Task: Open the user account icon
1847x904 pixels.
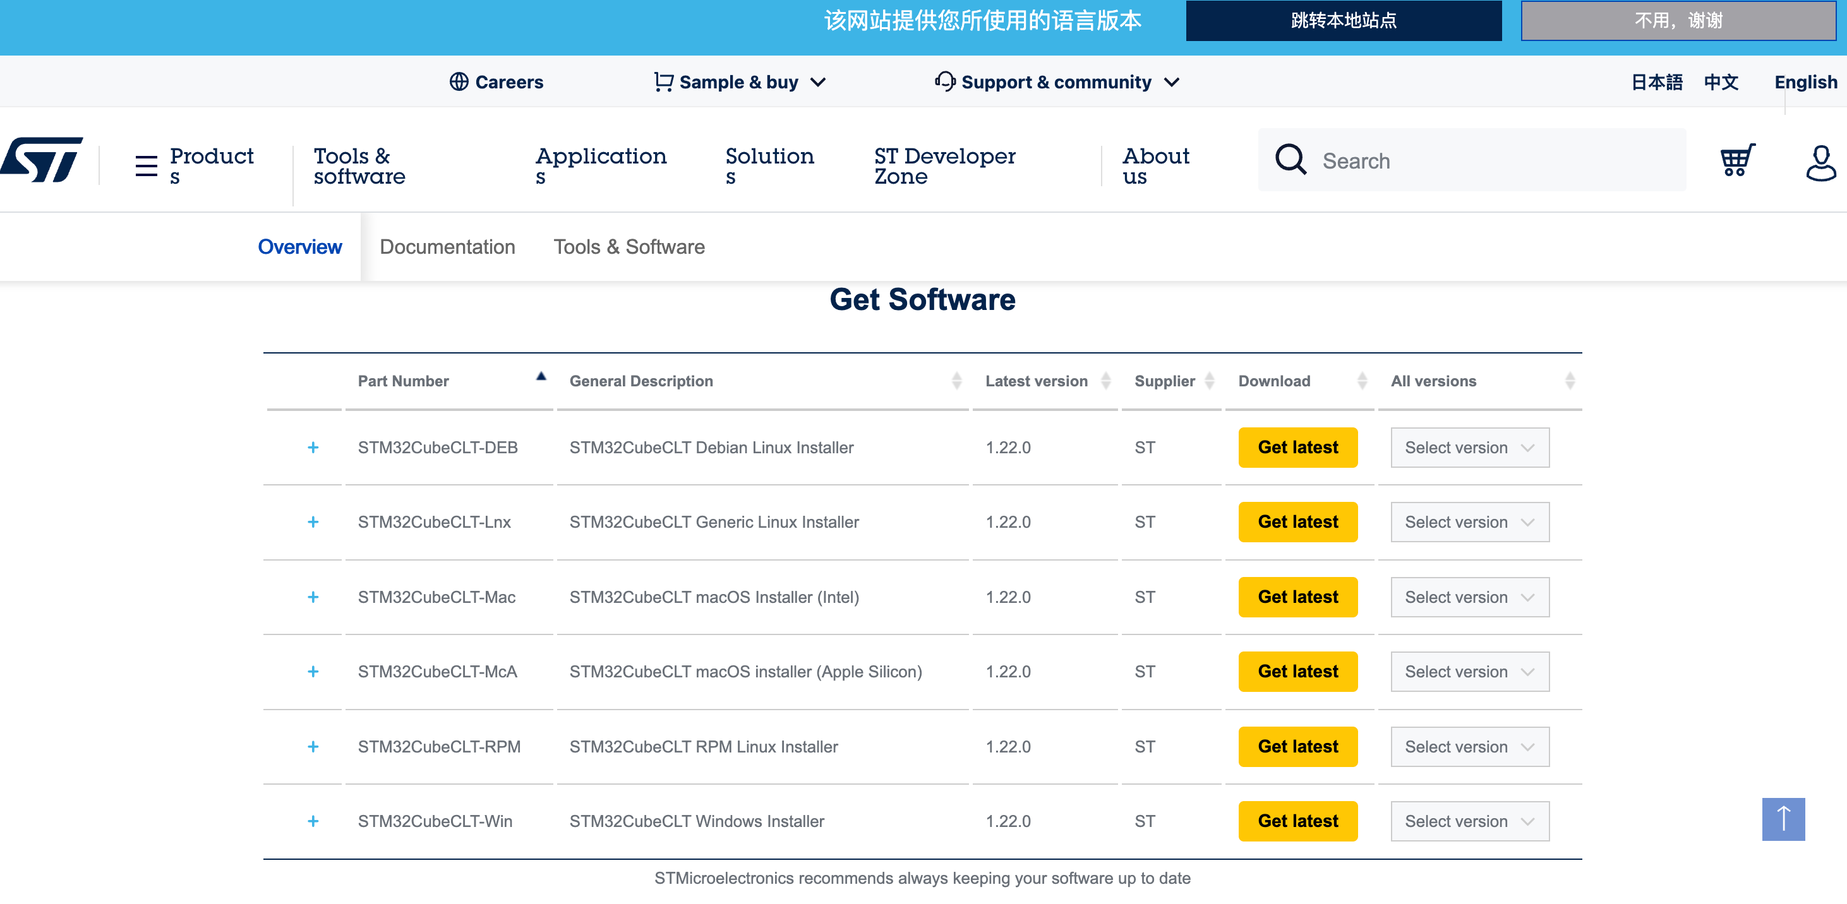Action: (x=1820, y=163)
